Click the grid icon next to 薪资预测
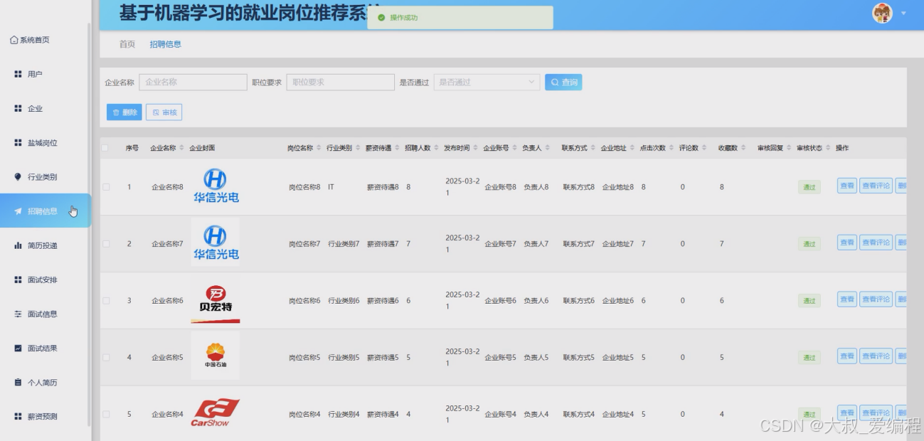The width and height of the screenshot is (924, 441). tap(18, 416)
